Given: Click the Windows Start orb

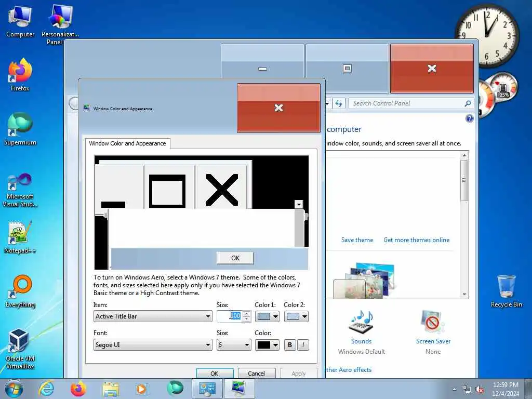Looking at the screenshot, I should tap(14, 389).
